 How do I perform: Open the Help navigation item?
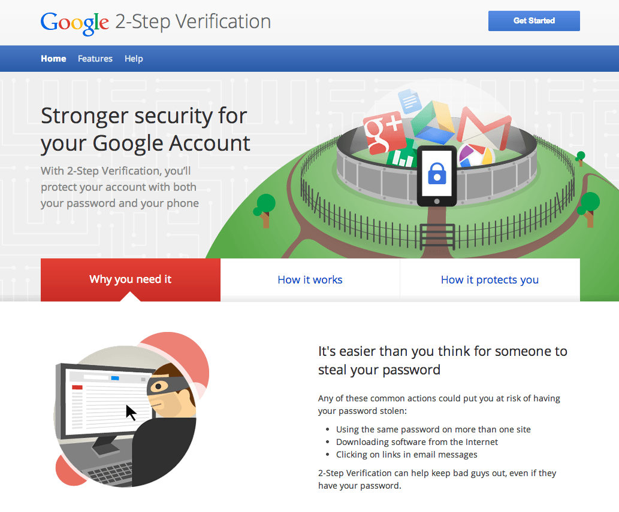(134, 59)
